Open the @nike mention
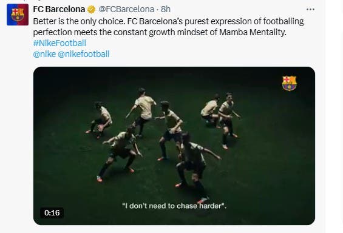Image resolution: width=343 pixels, height=233 pixels. [44, 54]
